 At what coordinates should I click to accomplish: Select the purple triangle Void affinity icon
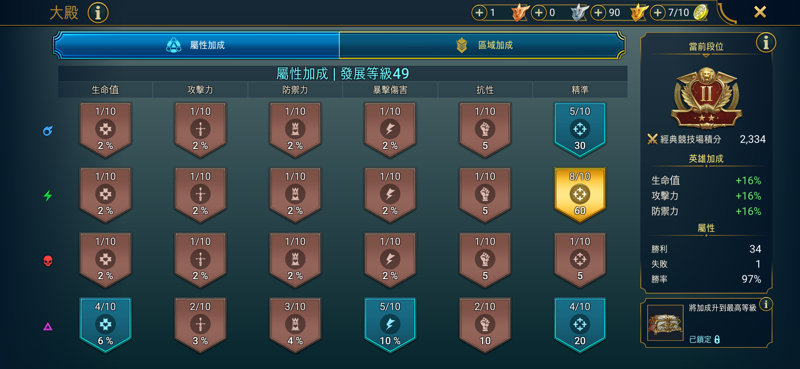[x=48, y=326]
